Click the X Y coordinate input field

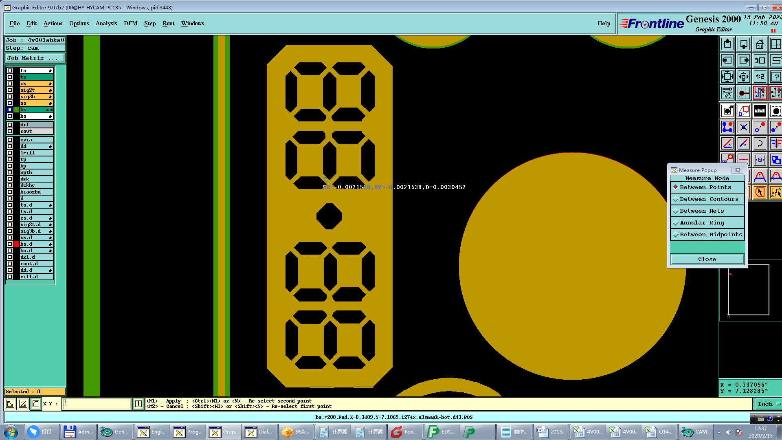pyautogui.click(x=97, y=404)
